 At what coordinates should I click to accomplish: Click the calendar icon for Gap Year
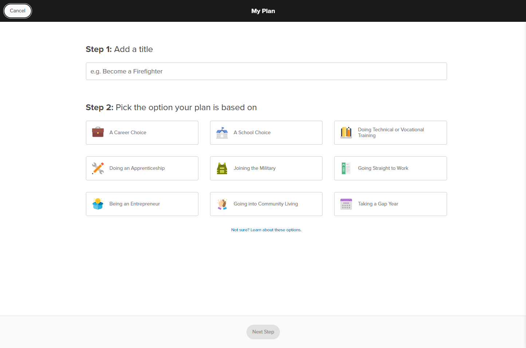(346, 204)
